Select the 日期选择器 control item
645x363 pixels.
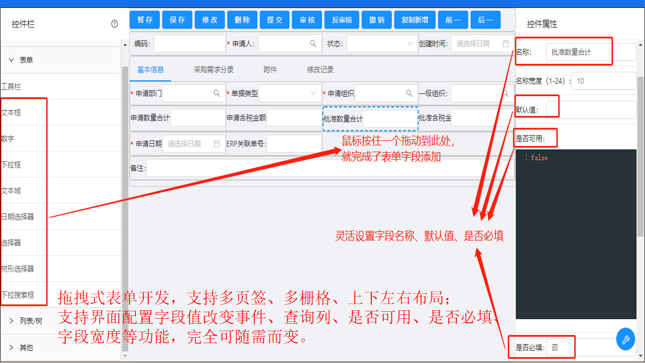pyautogui.click(x=18, y=217)
